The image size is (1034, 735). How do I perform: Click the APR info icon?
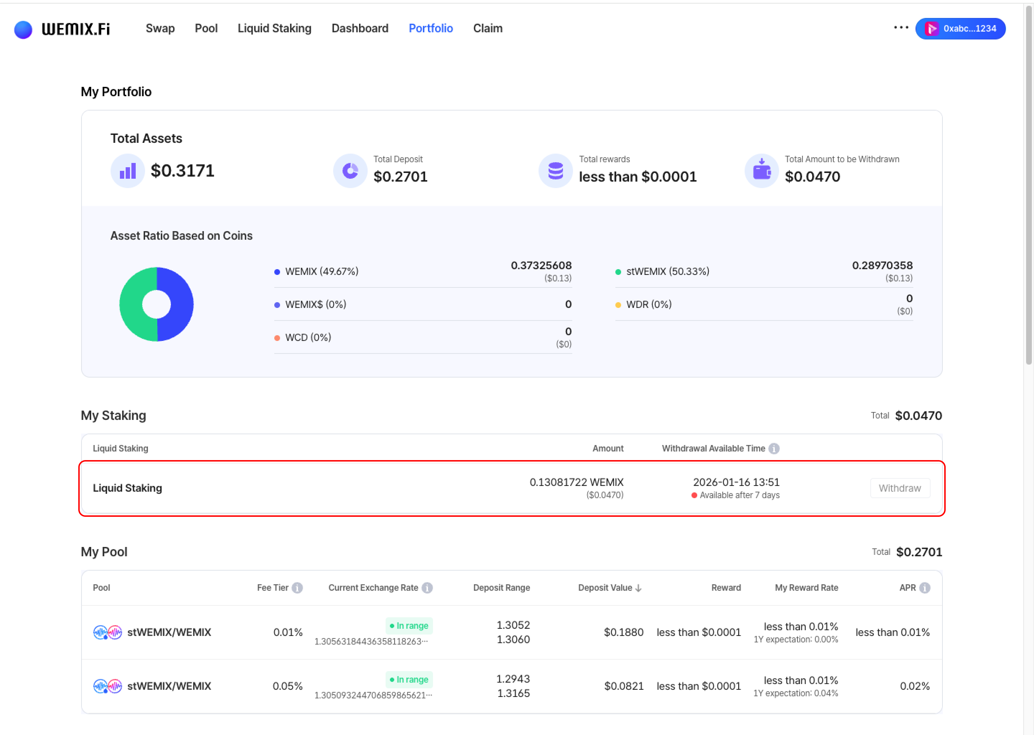coord(925,588)
